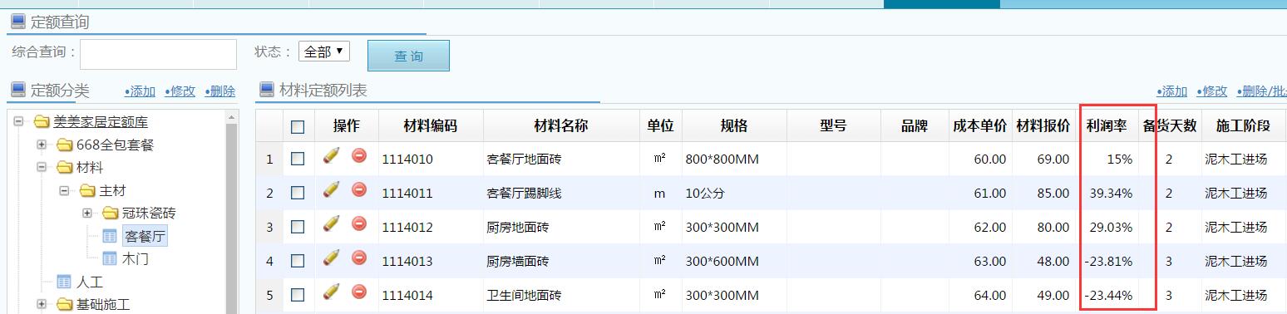Screen dimensions: 1287x314
Task: Click the 木门 table icon
Action: pos(110,259)
